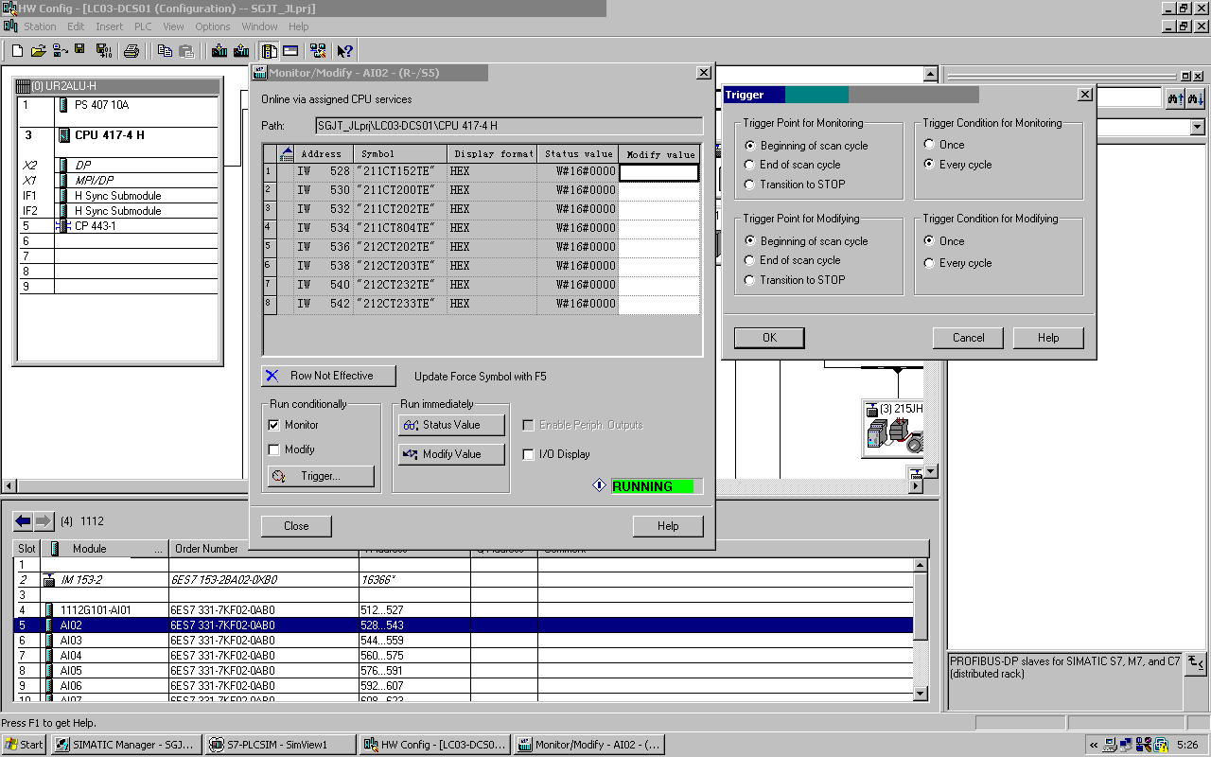
Task: Open the Options menu
Action: pos(213,26)
